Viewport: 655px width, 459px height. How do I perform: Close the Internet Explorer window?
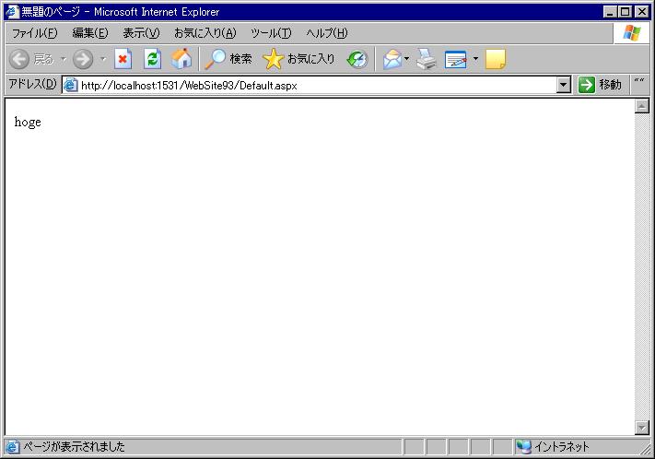click(x=641, y=12)
